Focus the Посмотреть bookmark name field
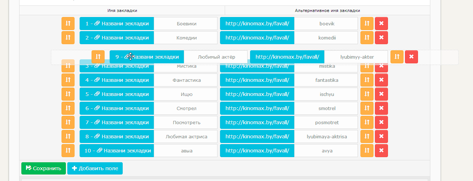The image size is (473, 181). click(186, 122)
